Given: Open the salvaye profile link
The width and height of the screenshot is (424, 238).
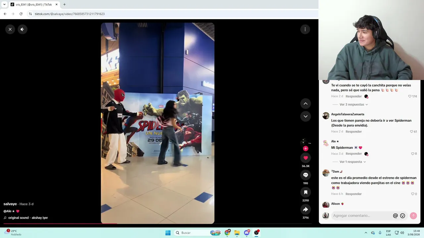Looking at the screenshot, I should pos(10,204).
